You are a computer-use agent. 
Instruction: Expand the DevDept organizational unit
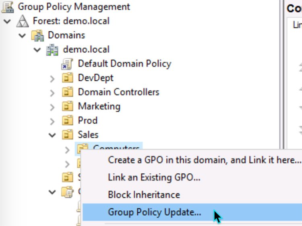tap(52, 78)
